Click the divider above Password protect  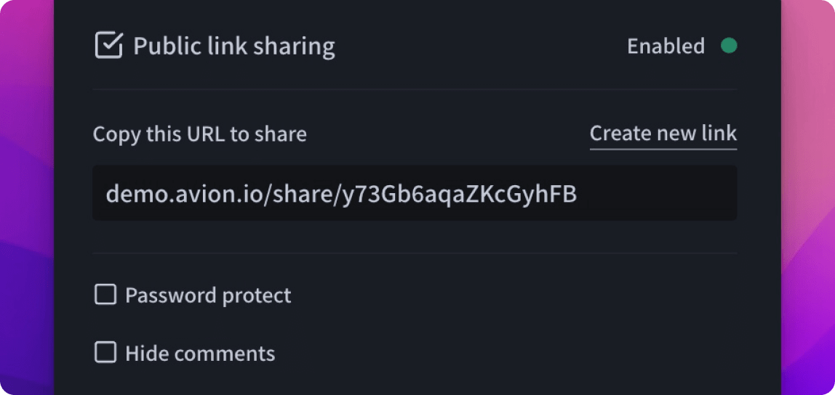[x=415, y=253]
